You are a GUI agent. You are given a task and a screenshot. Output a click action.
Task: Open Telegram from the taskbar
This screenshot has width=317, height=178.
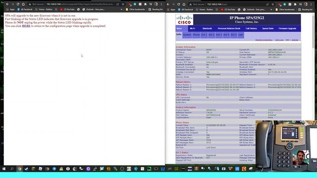54,169
